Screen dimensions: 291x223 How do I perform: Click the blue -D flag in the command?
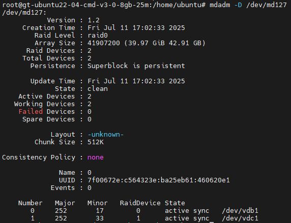point(238,5)
